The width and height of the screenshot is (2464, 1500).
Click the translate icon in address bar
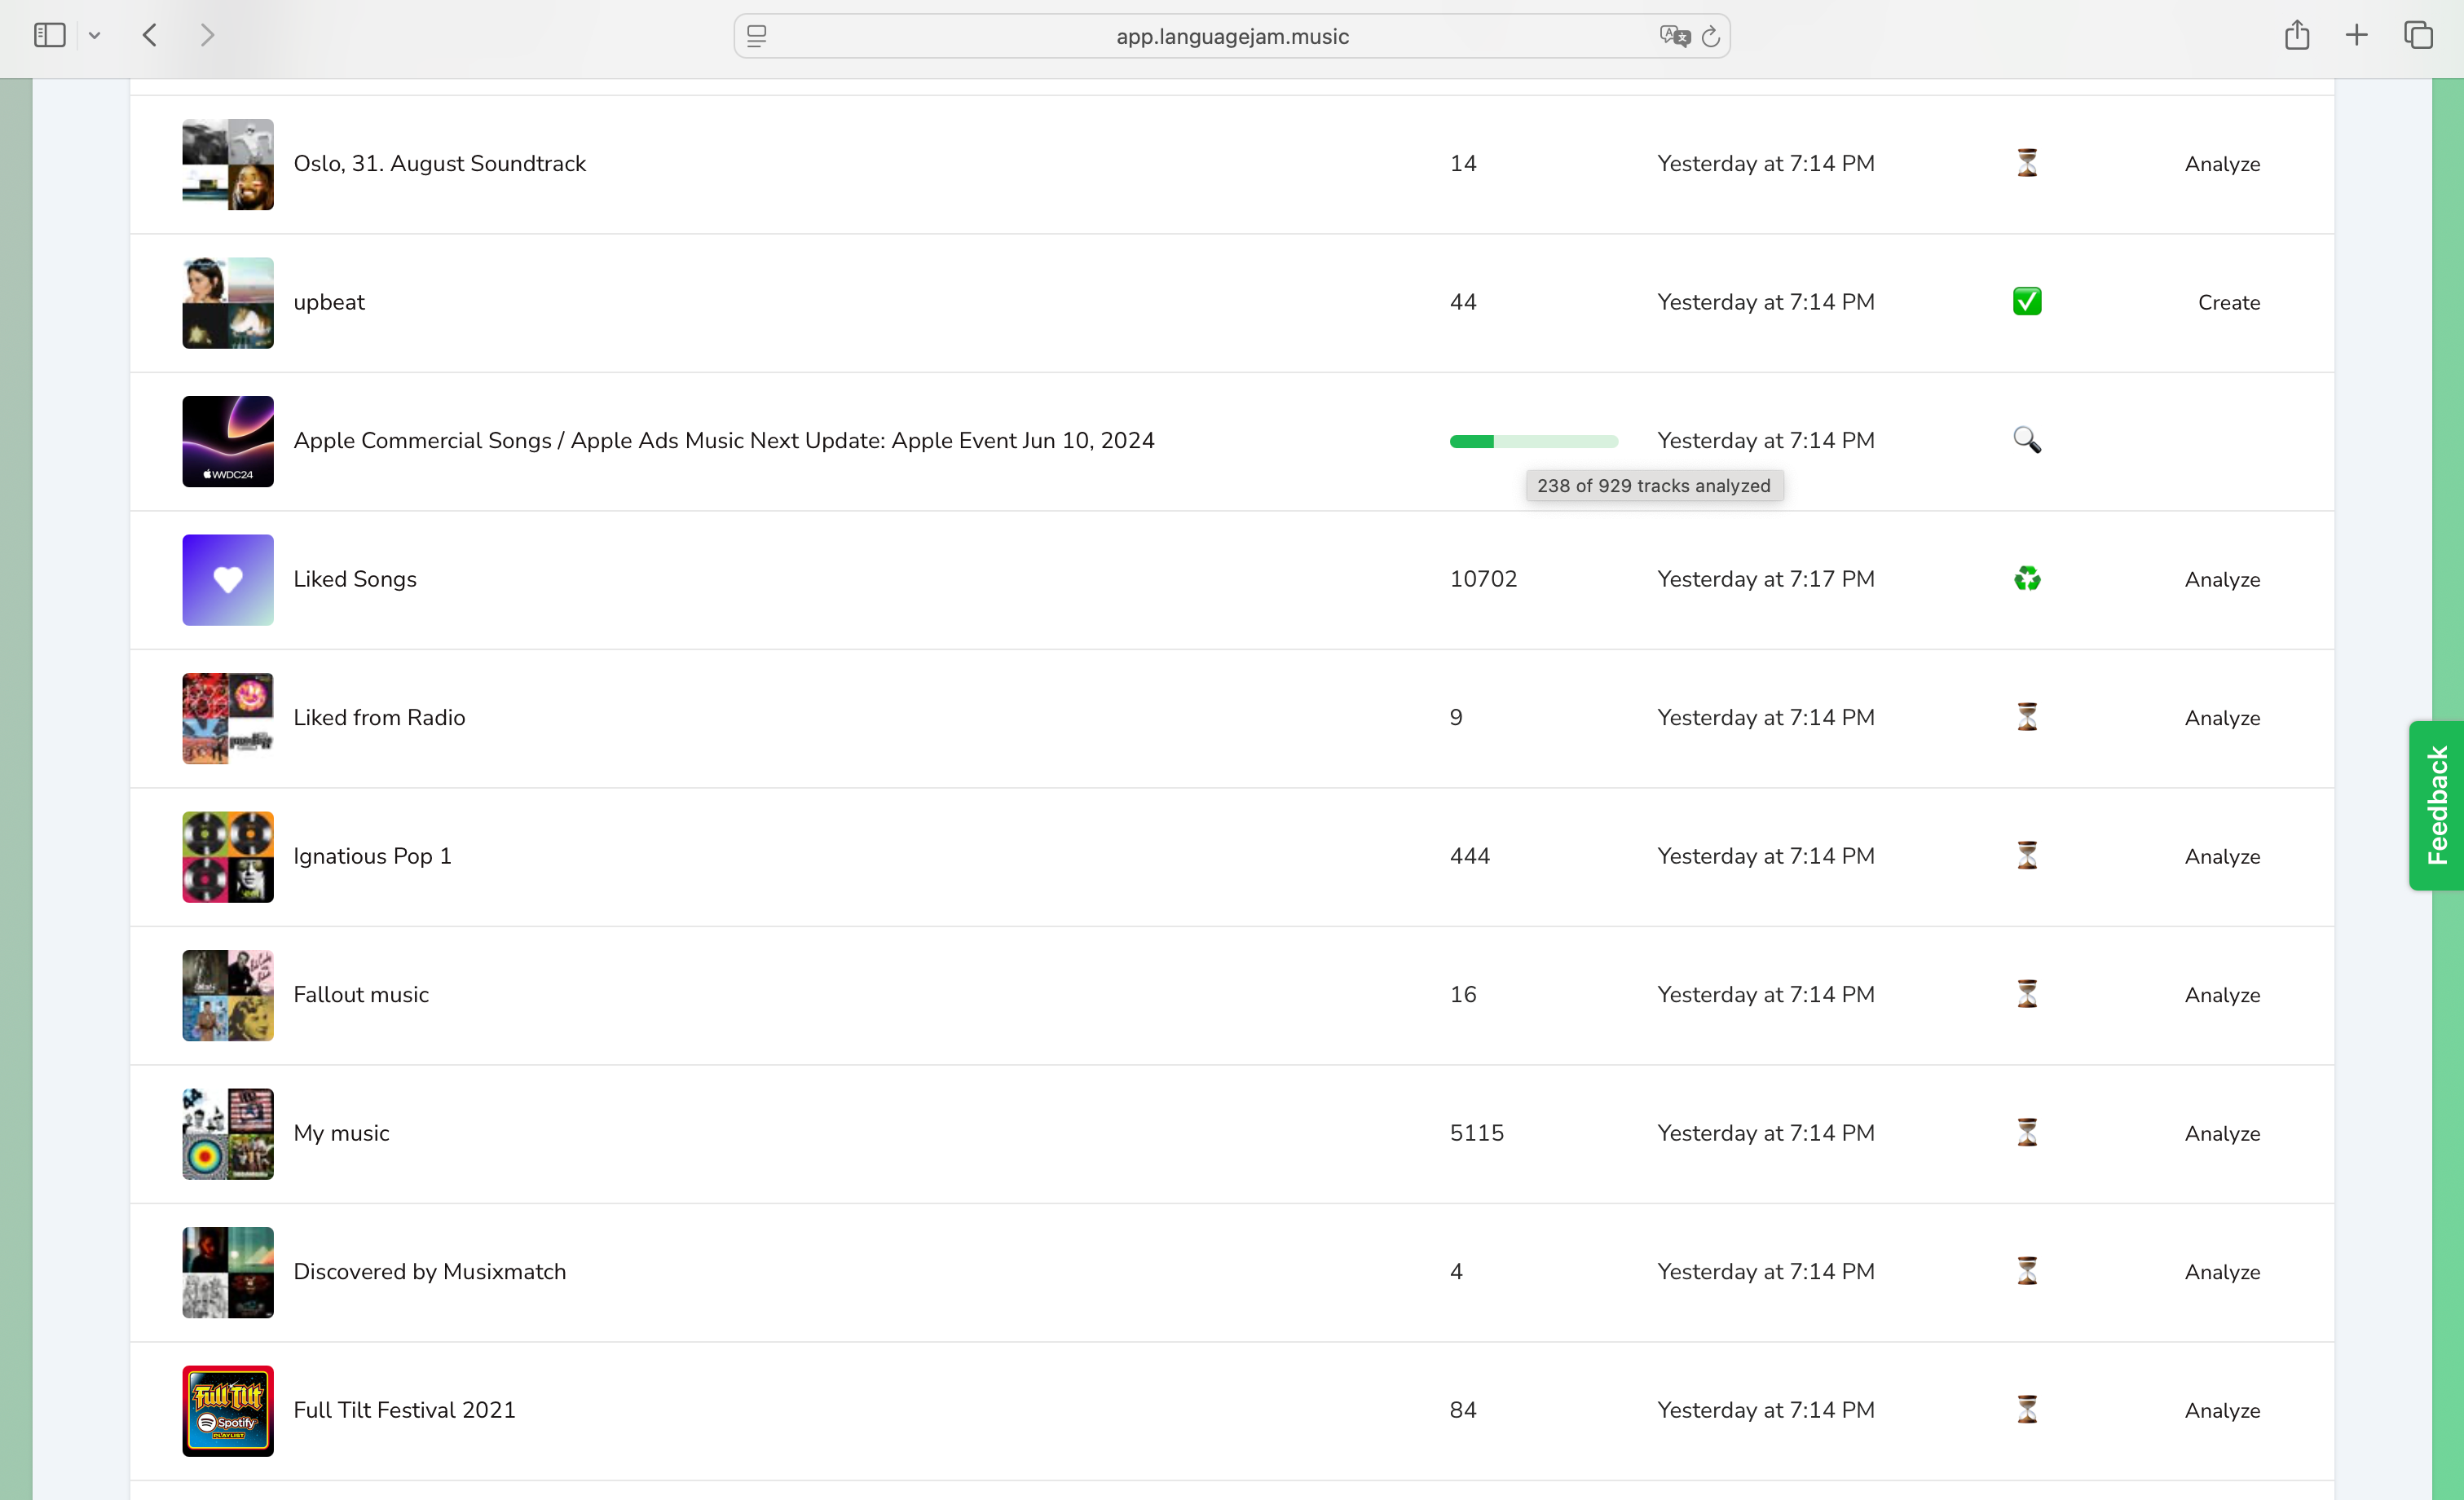(x=1673, y=36)
